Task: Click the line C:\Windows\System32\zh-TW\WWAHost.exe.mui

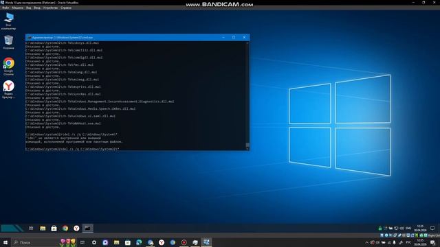Action: [63, 123]
